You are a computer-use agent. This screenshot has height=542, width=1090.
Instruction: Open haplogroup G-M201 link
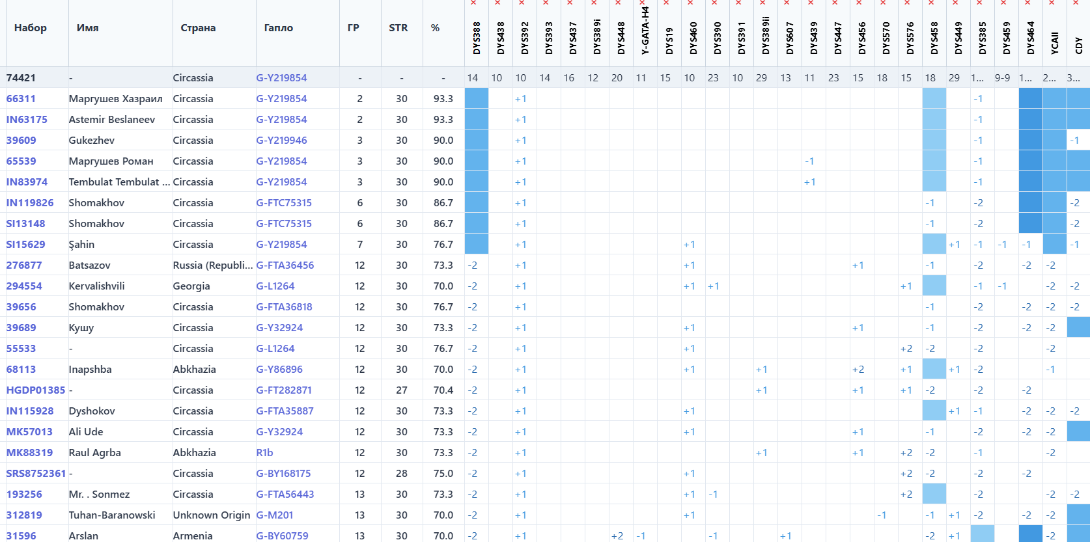pyautogui.click(x=274, y=515)
